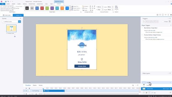Screen dimensions: 172x97
Task: Collapse the Previous Button / Swipe Previous trigger
Action: (x=142, y=35)
